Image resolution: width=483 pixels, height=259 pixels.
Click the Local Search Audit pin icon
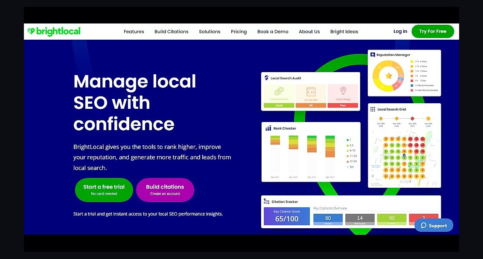click(x=266, y=78)
